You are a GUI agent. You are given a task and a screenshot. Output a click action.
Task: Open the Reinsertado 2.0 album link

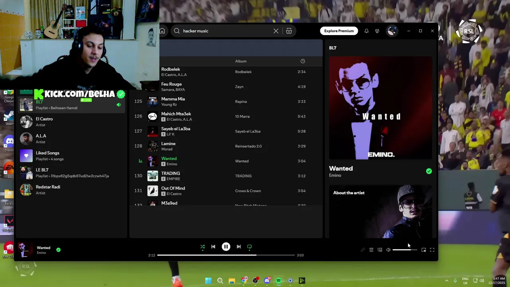248,146
